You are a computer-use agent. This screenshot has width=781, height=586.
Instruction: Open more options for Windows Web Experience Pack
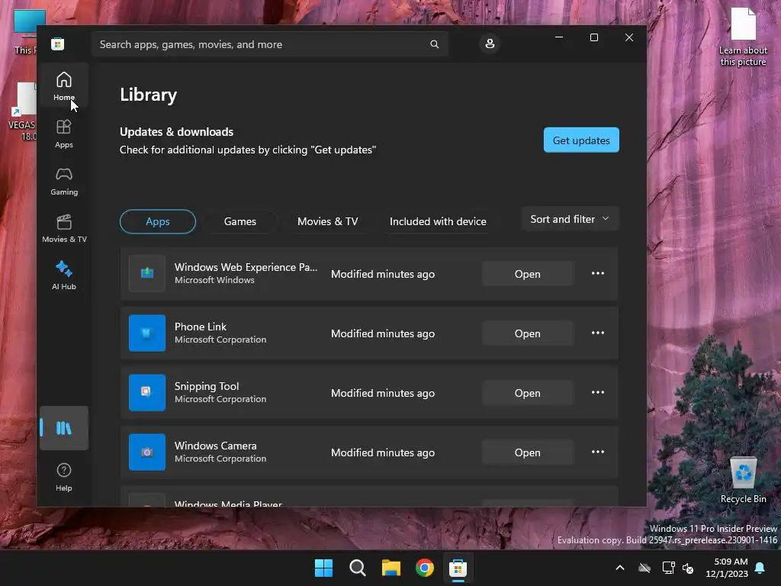click(598, 274)
